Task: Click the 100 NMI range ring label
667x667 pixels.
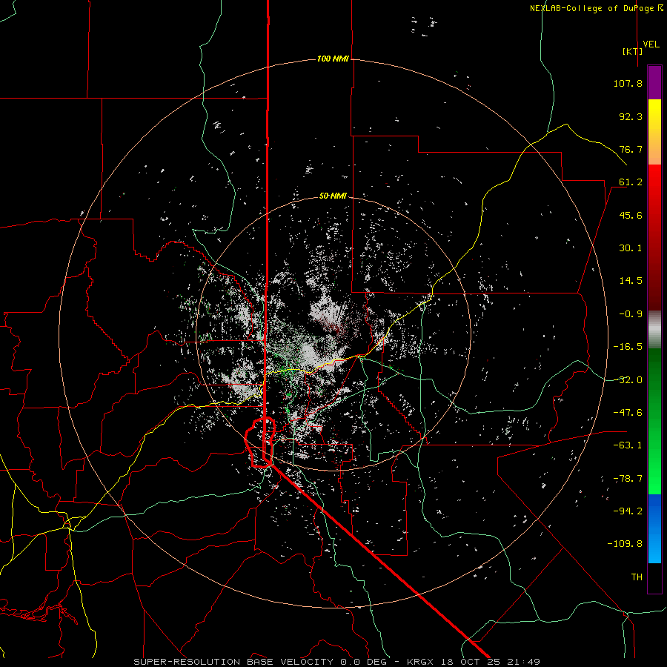Action: (x=333, y=59)
